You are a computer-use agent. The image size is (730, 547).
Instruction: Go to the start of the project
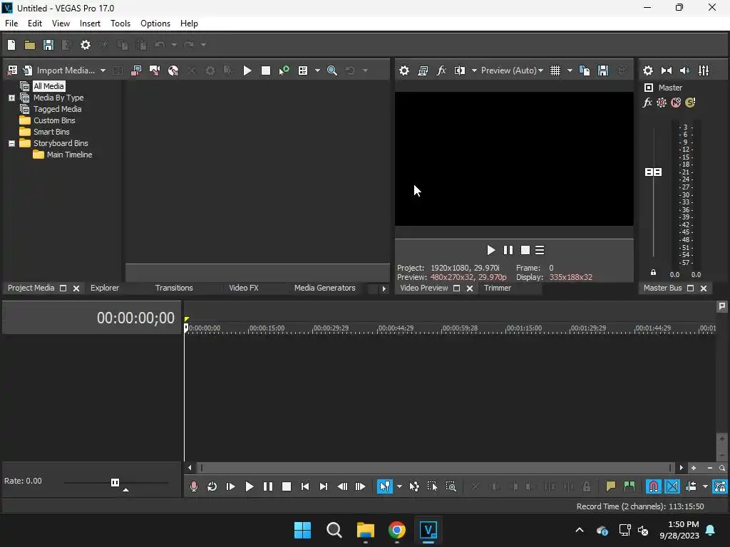coord(305,486)
